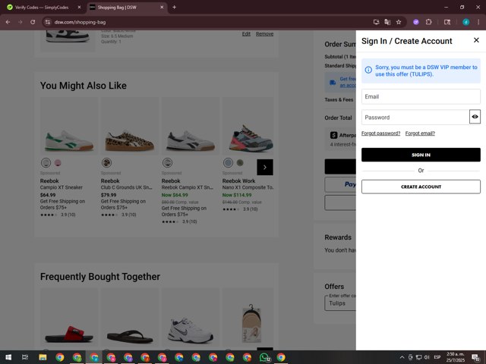Image resolution: width=486 pixels, height=364 pixels.
Task: Open the Chrome profile avatar
Action: 465,22
